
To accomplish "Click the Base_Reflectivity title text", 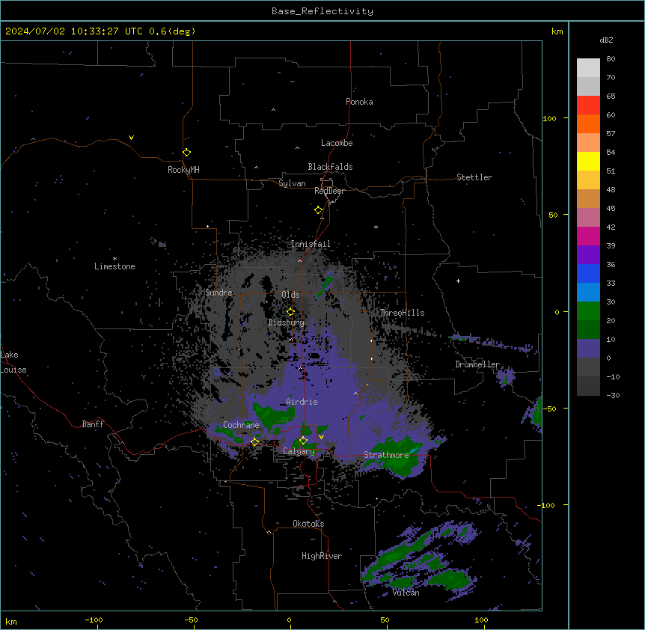I will click(322, 11).
